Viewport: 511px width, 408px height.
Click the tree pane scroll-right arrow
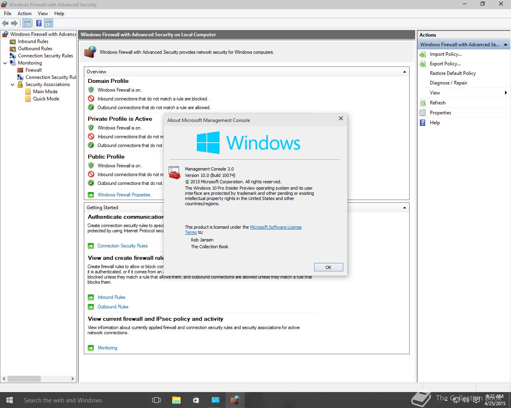tap(73, 379)
